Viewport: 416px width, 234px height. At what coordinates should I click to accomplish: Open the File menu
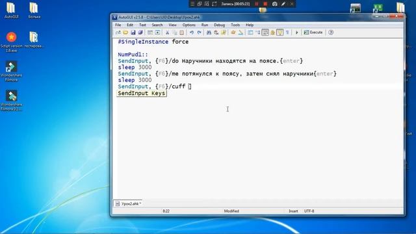click(x=118, y=25)
